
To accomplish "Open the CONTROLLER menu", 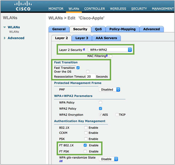I will tap(94, 9).
